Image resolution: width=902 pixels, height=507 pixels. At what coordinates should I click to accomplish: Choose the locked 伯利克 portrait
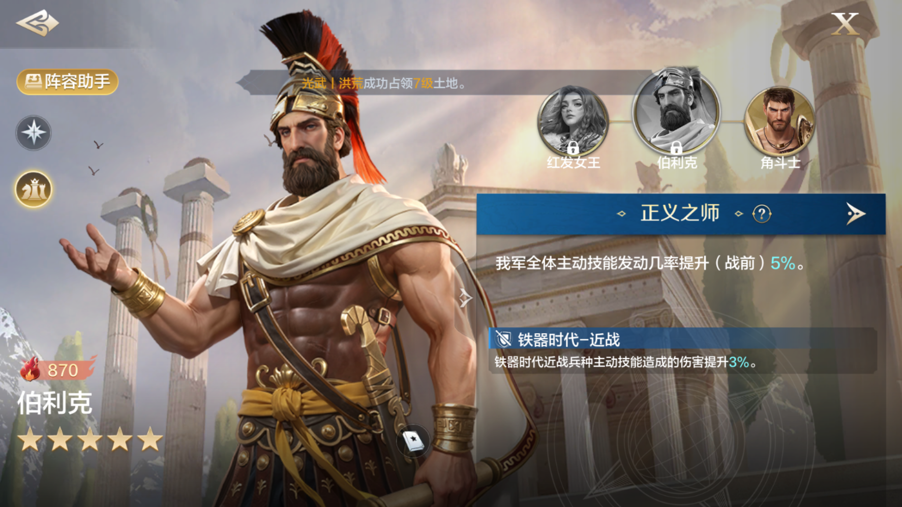[676, 111]
